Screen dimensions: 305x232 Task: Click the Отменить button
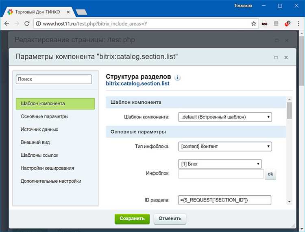coord(170,219)
